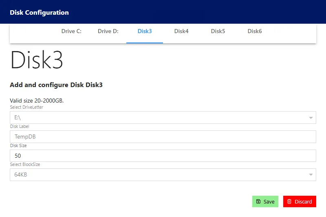Click the 'Select BlockSize' field label
Image resolution: width=326 pixels, height=217 pixels.
pyautogui.click(x=25, y=164)
